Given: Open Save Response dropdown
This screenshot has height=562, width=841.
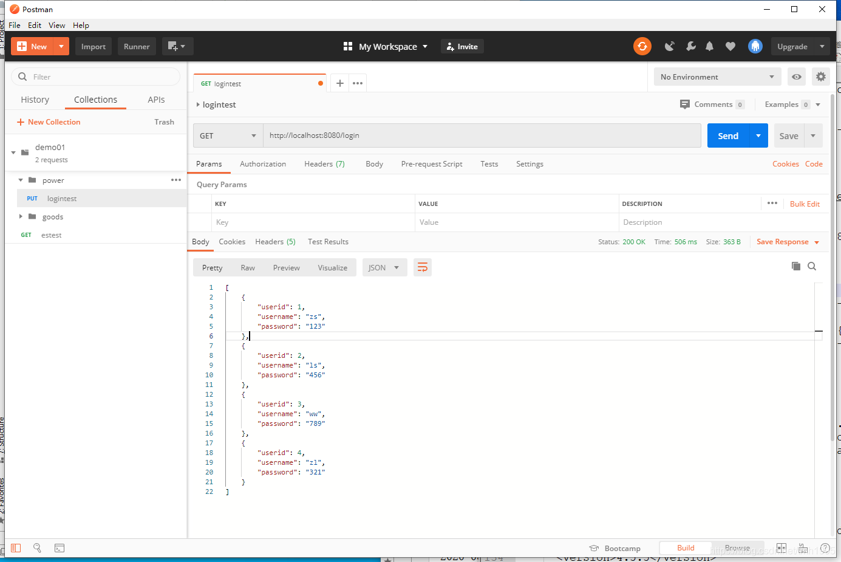Looking at the screenshot, I should tap(817, 242).
